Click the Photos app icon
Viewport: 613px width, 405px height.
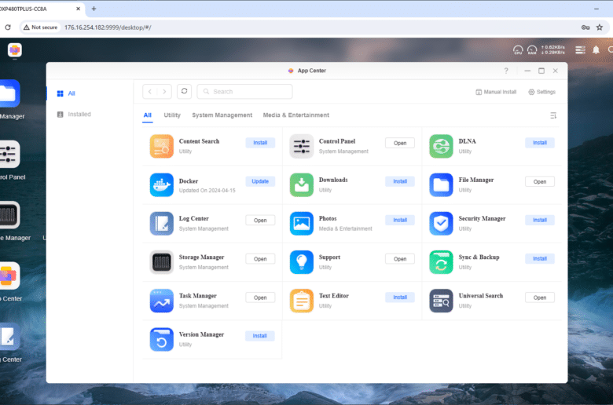(x=302, y=224)
